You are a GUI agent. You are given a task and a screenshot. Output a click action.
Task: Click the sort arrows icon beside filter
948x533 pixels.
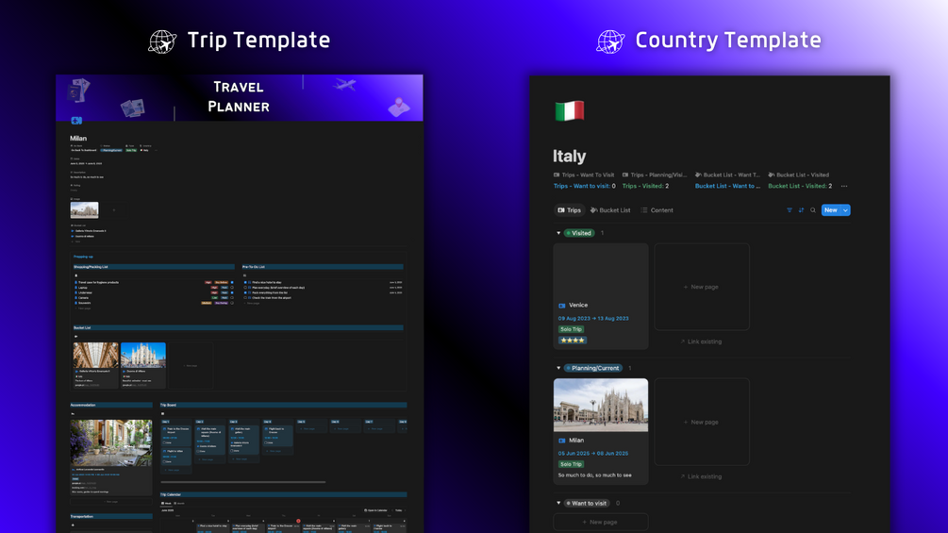[801, 210]
